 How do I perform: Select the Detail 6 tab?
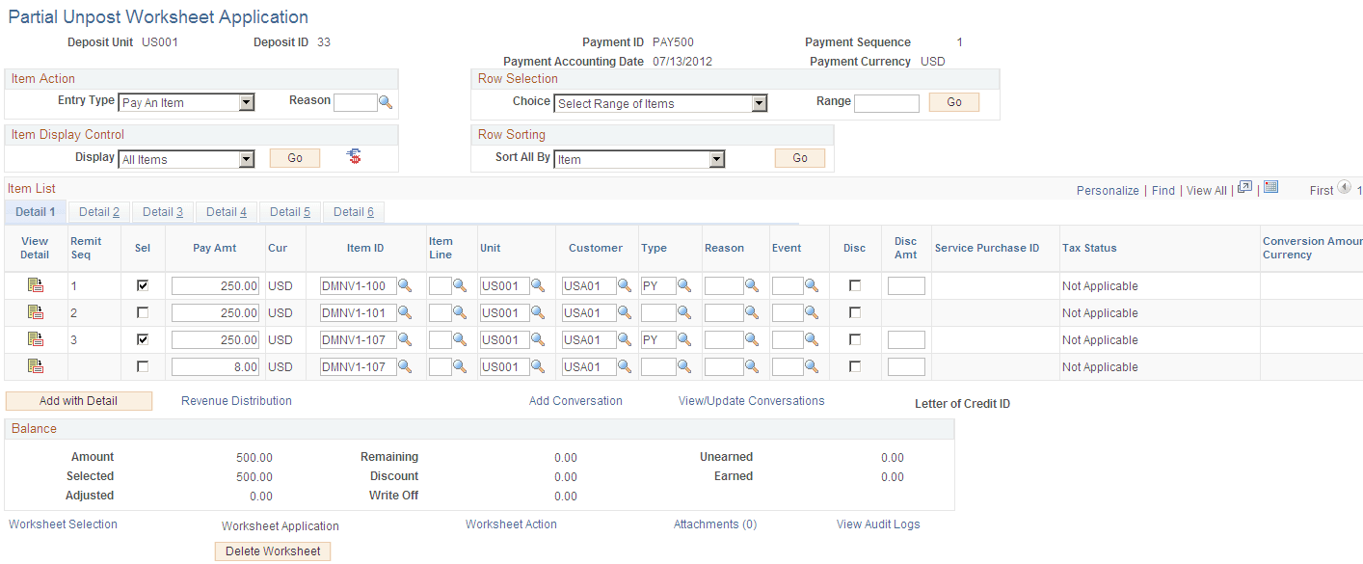(x=353, y=211)
